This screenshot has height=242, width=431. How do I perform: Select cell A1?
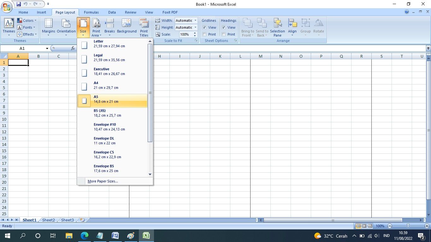pyautogui.click(x=18, y=62)
